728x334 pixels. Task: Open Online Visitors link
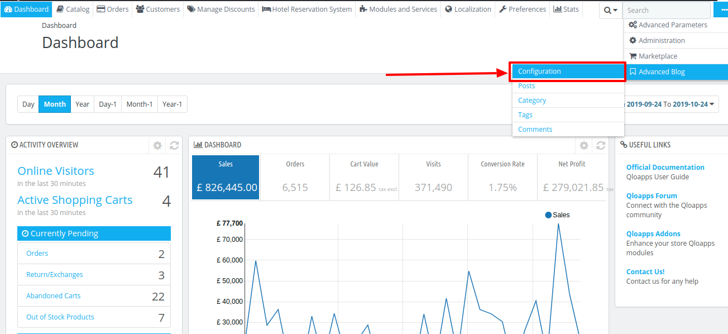coord(56,171)
